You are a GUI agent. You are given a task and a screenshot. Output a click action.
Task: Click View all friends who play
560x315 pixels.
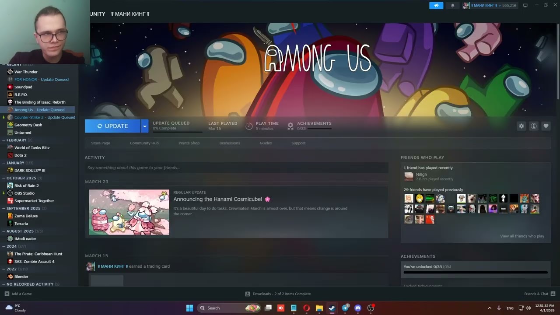click(x=522, y=236)
